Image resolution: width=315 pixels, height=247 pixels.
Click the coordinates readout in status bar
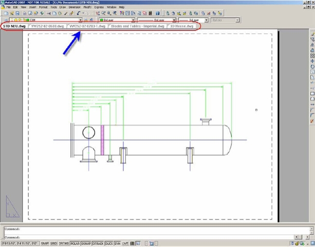coord(20,243)
